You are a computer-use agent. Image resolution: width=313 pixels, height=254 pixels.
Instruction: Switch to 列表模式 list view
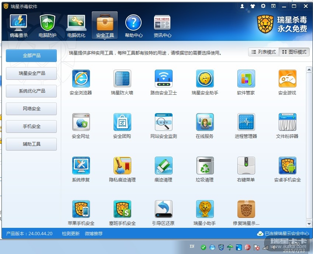coord(264,52)
